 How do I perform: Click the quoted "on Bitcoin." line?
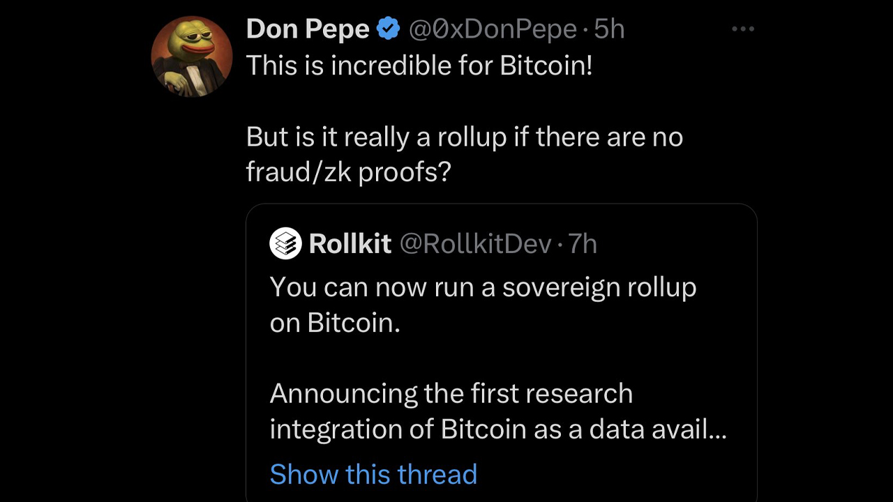pyautogui.click(x=335, y=323)
